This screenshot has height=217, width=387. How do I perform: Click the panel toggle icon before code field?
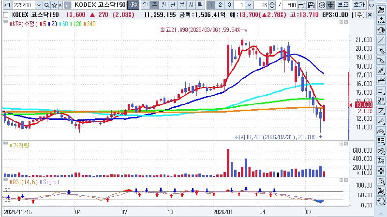pos(7,5)
